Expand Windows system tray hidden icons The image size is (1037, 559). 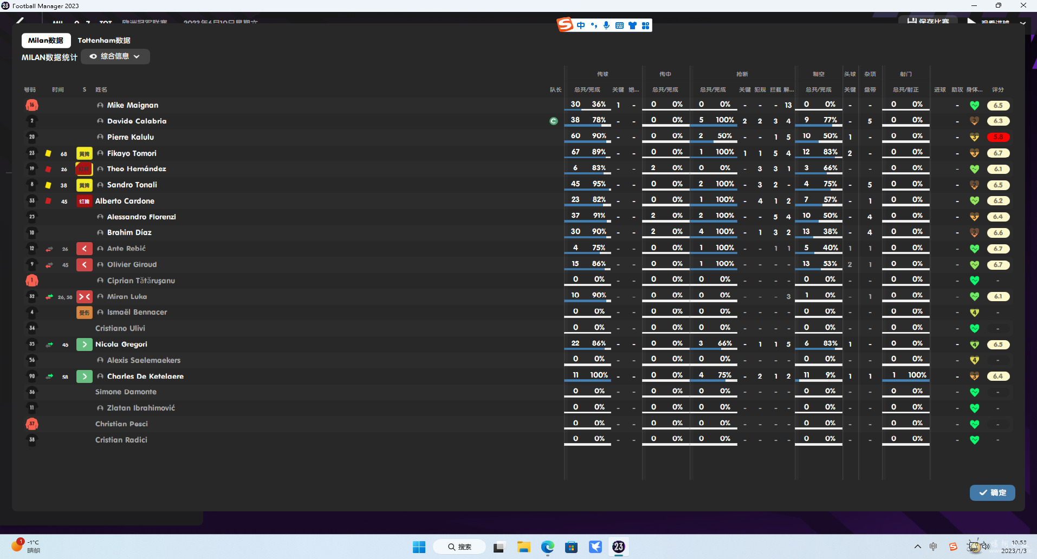tap(917, 547)
